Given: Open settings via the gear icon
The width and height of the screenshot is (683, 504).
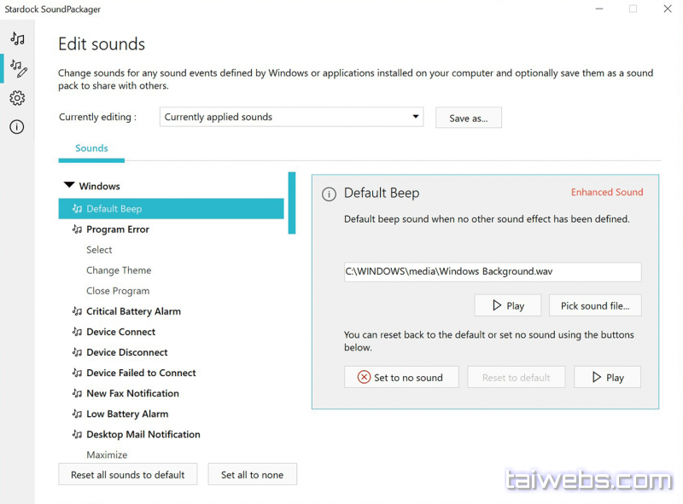Looking at the screenshot, I should pyautogui.click(x=17, y=98).
